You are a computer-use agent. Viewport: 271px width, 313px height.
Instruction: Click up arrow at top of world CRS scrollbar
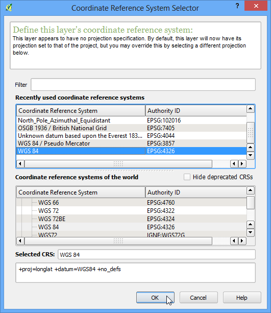pyautogui.click(x=251, y=190)
